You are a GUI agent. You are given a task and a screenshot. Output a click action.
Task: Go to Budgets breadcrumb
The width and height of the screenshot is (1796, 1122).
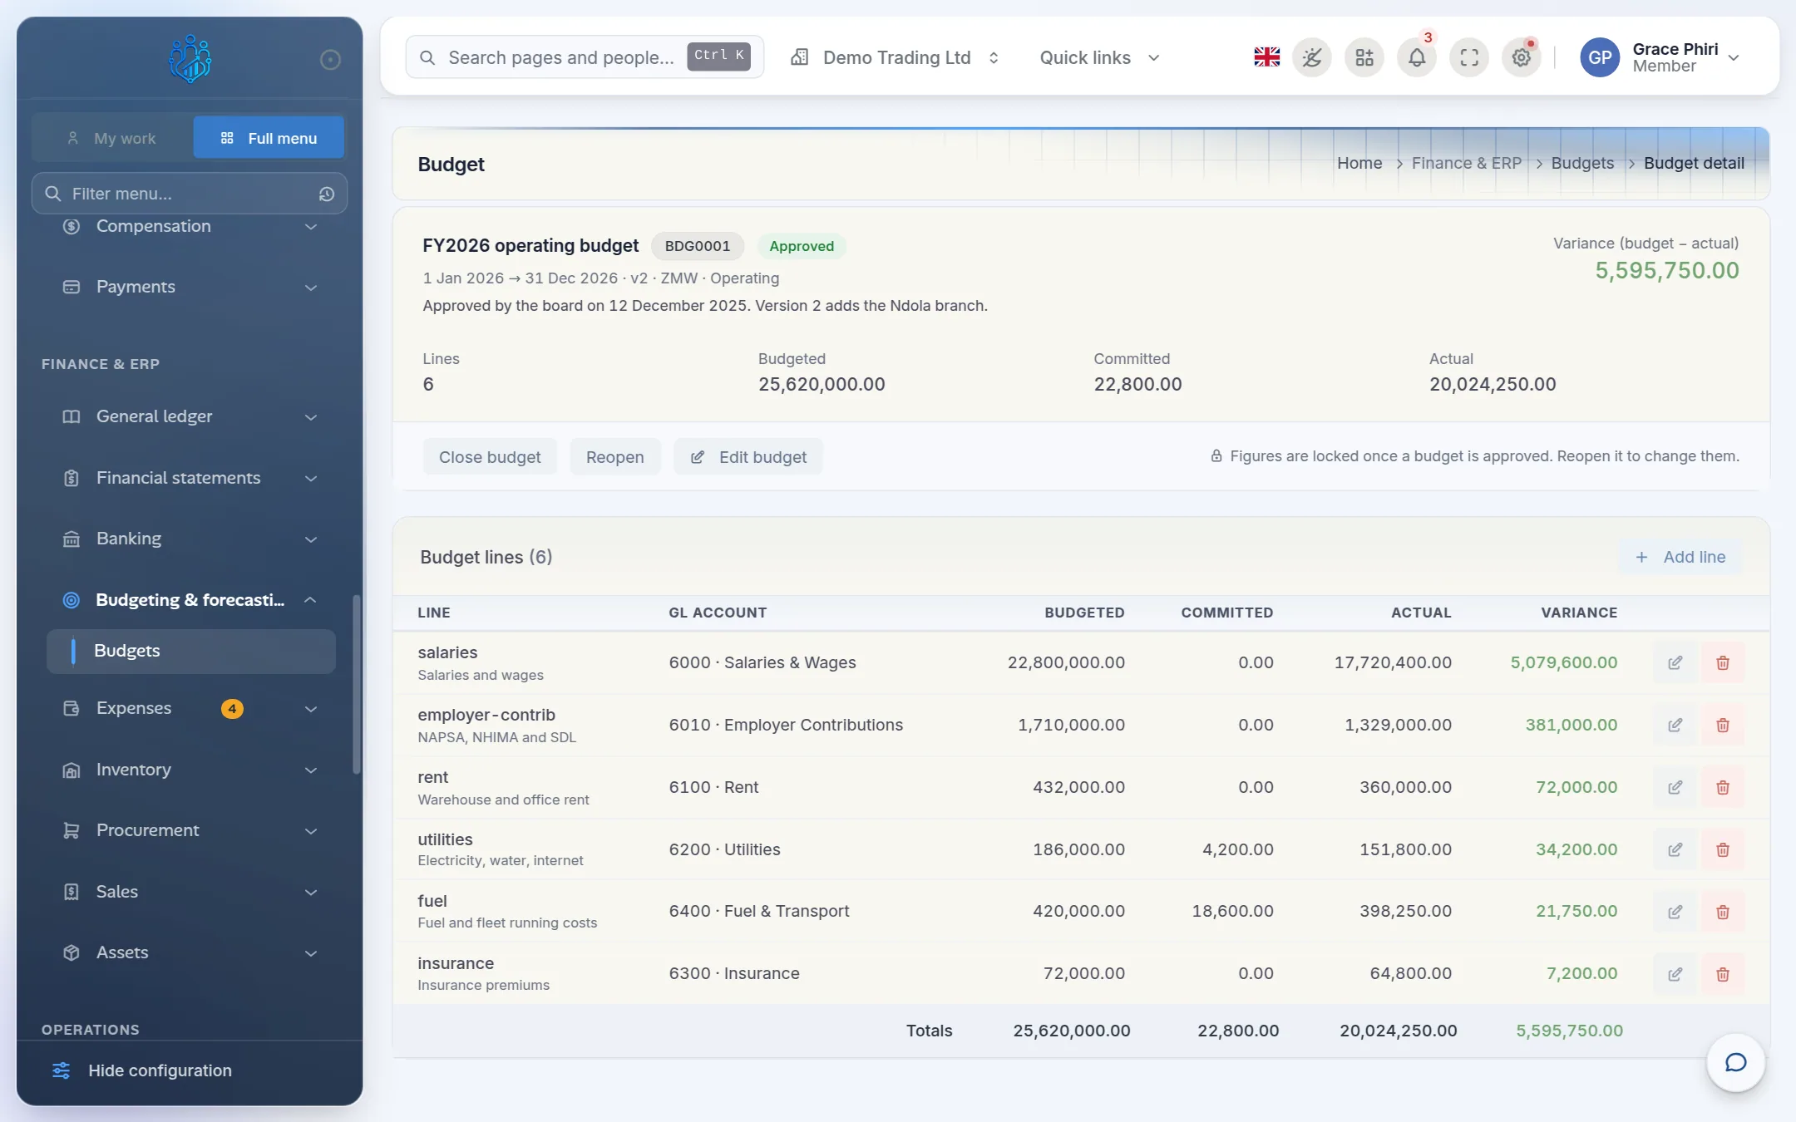click(x=1582, y=163)
